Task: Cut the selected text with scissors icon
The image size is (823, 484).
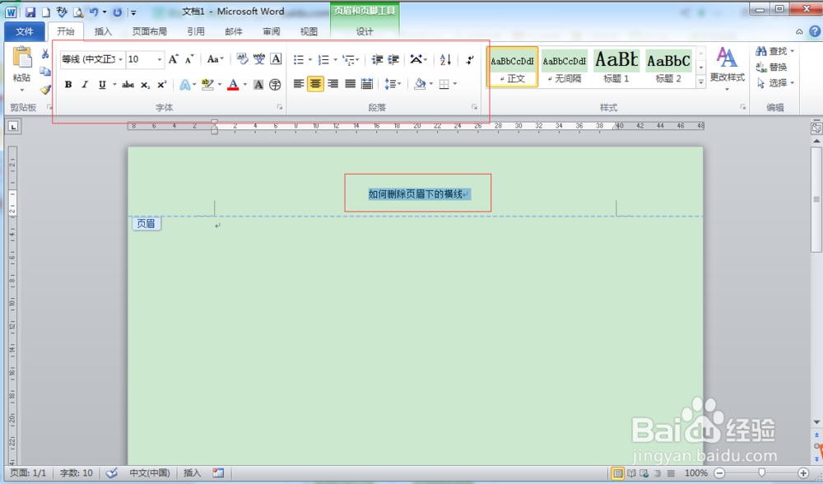Action: (x=45, y=54)
